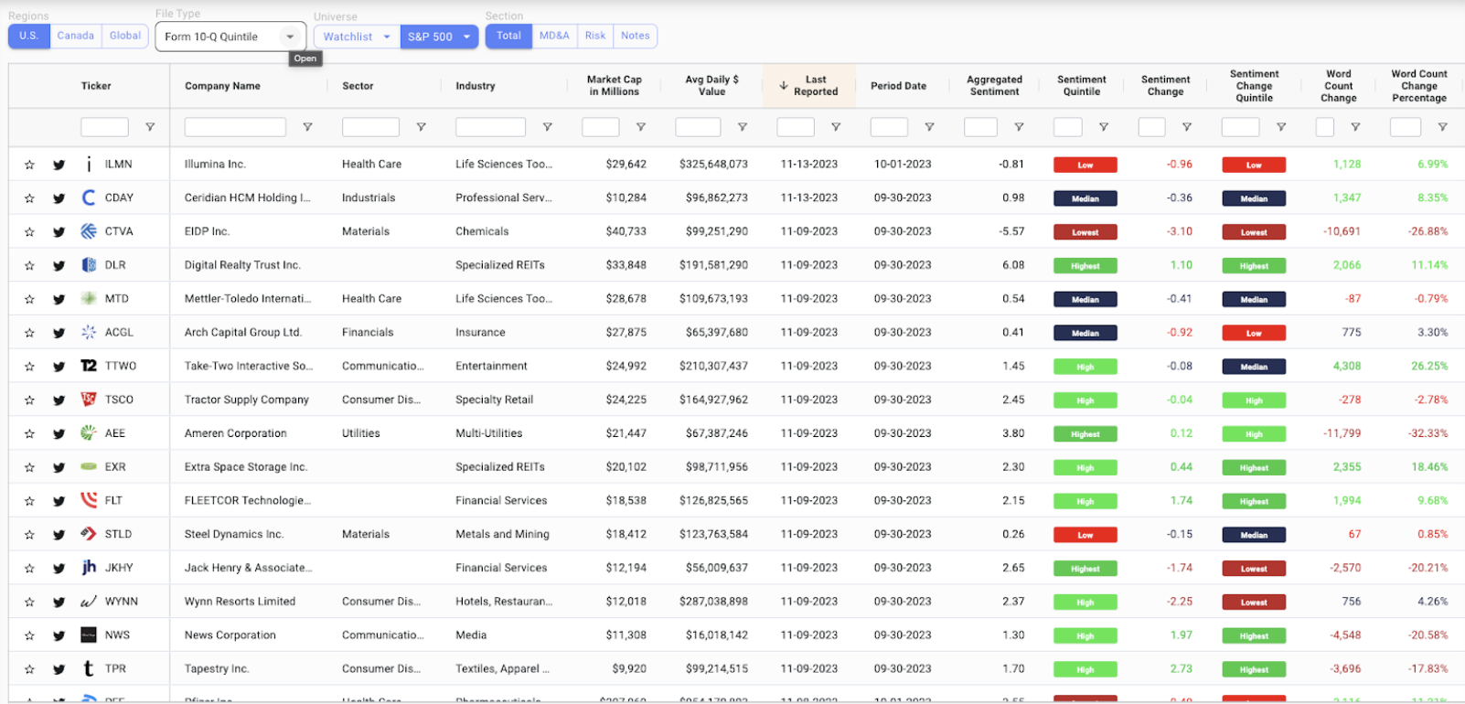This screenshot has width=1465, height=704.
Task: Click the Company Name filter text box
Action: (235, 127)
